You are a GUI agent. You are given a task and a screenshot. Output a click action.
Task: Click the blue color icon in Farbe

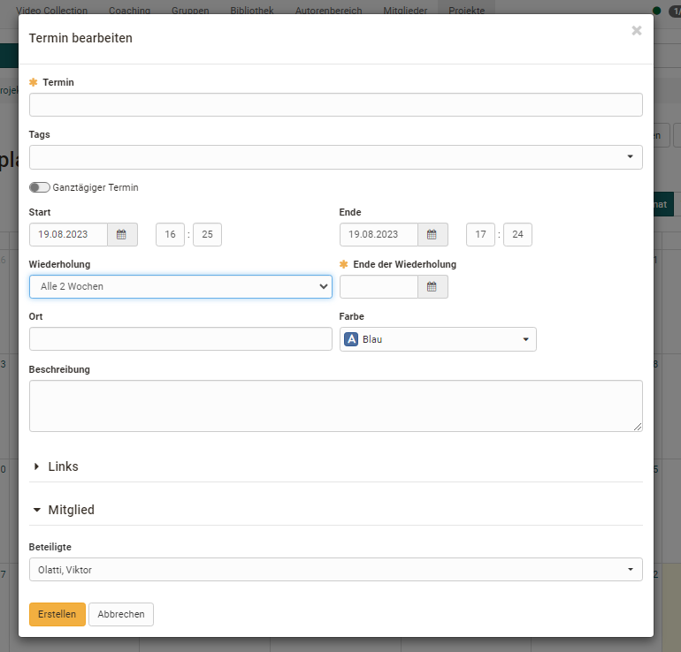(x=351, y=339)
